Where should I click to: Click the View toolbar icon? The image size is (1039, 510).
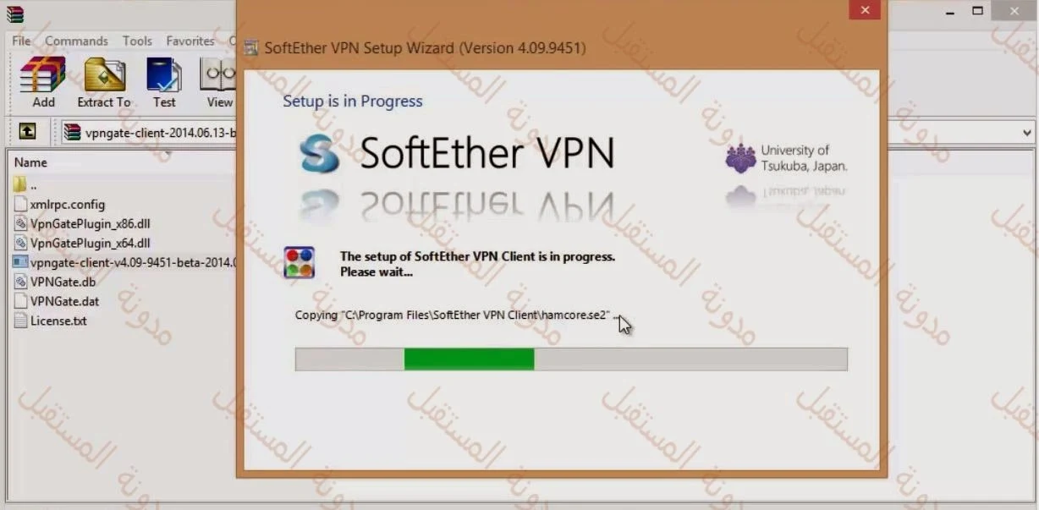(218, 82)
